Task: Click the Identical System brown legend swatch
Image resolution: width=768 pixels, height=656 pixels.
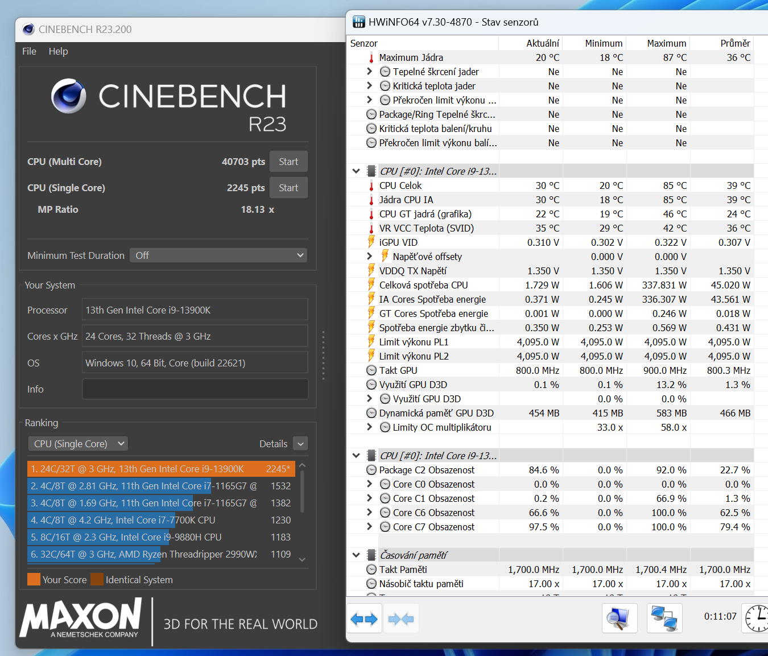Action: [x=97, y=580]
